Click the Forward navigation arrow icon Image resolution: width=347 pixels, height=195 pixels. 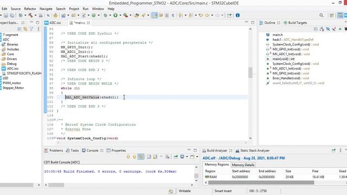pyautogui.click(x=217, y=15)
